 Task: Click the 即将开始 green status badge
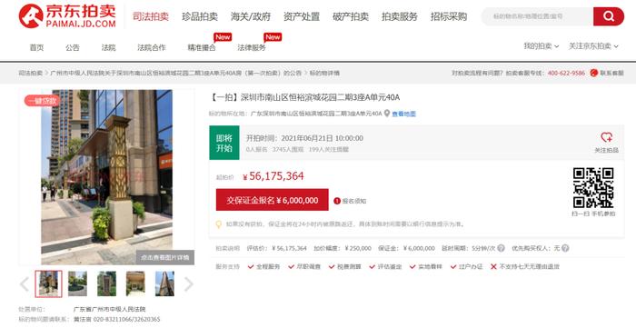click(224, 143)
